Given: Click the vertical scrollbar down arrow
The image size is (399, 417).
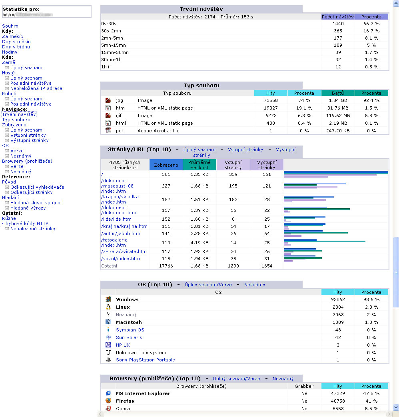Looking at the screenshot, I should click(396, 407).
